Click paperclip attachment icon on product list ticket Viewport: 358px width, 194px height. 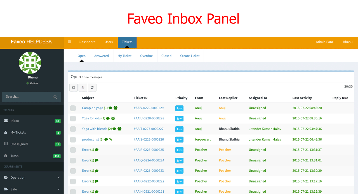pos(111,139)
